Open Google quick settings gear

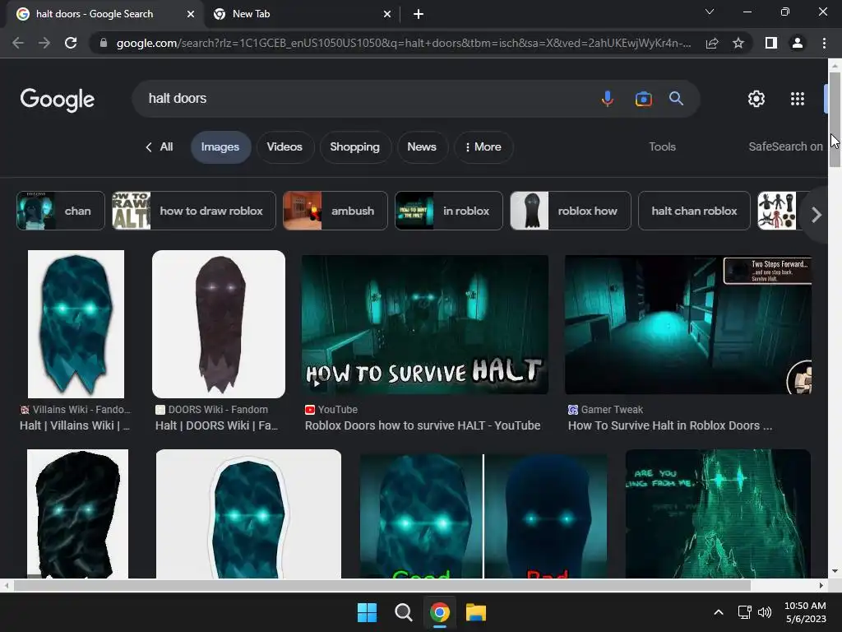click(756, 99)
